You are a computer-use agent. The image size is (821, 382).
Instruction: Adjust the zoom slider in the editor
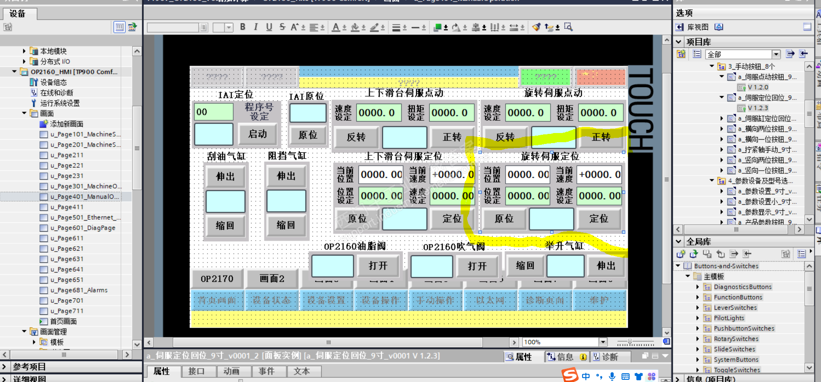(630, 342)
